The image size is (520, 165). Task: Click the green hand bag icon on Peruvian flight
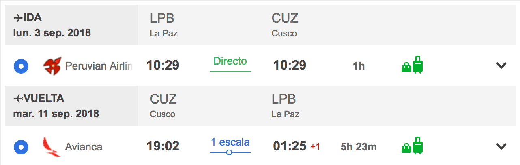click(406, 68)
